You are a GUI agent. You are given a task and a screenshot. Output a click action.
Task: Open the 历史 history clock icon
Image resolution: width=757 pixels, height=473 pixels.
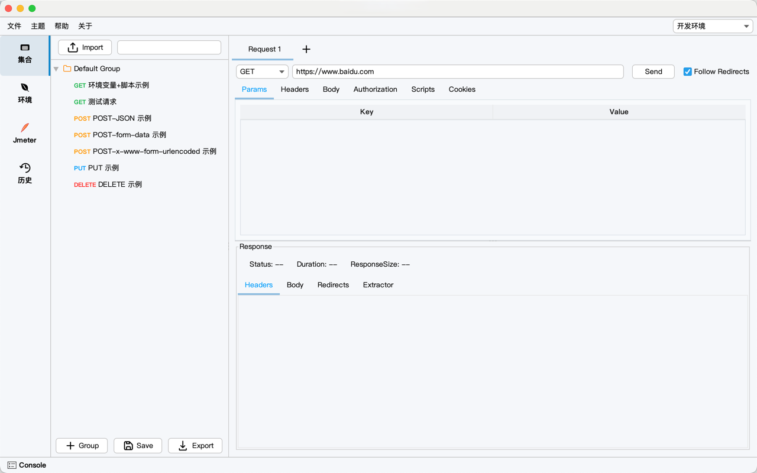click(x=25, y=168)
